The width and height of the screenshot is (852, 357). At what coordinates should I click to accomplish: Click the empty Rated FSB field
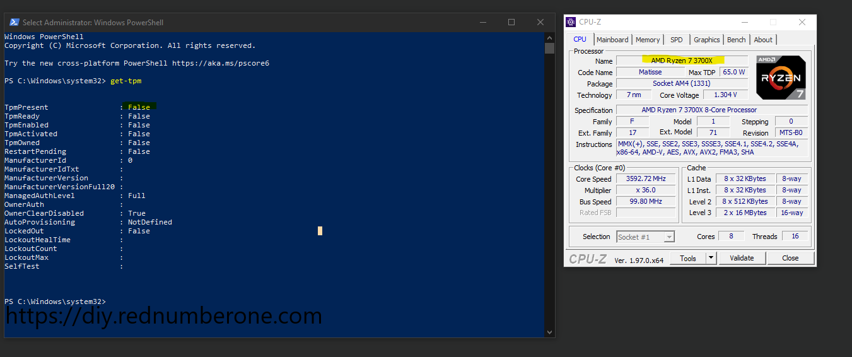646,213
